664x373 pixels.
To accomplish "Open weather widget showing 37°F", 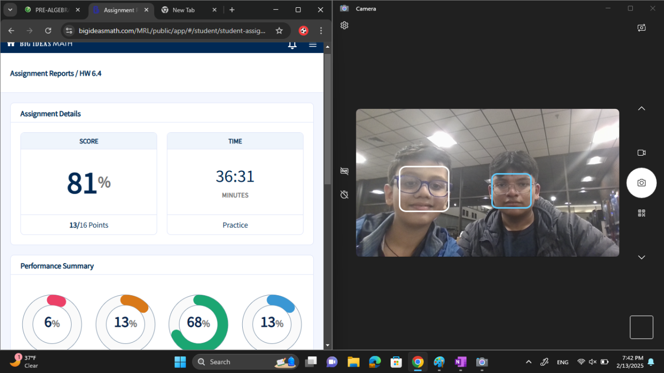I will [x=24, y=362].
